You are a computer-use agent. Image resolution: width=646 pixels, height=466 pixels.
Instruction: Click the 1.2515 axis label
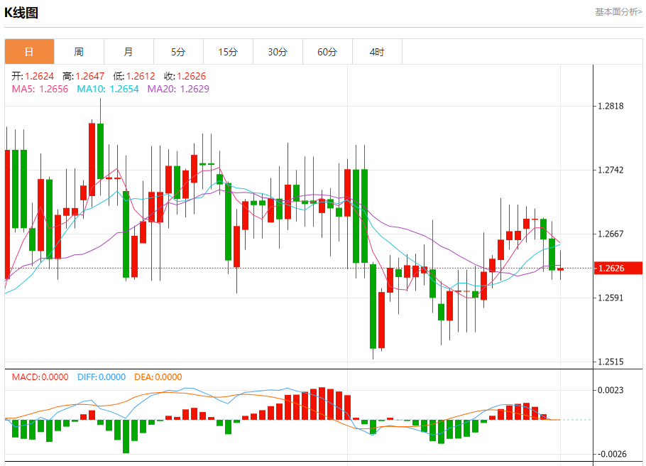(x=611, y=362)
